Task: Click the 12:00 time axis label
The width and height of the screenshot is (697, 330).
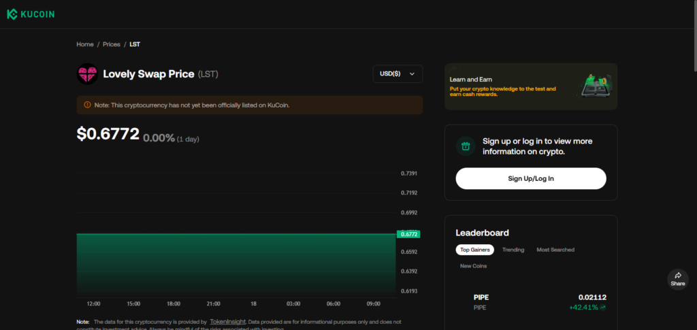Action: [x=93, y=303]
